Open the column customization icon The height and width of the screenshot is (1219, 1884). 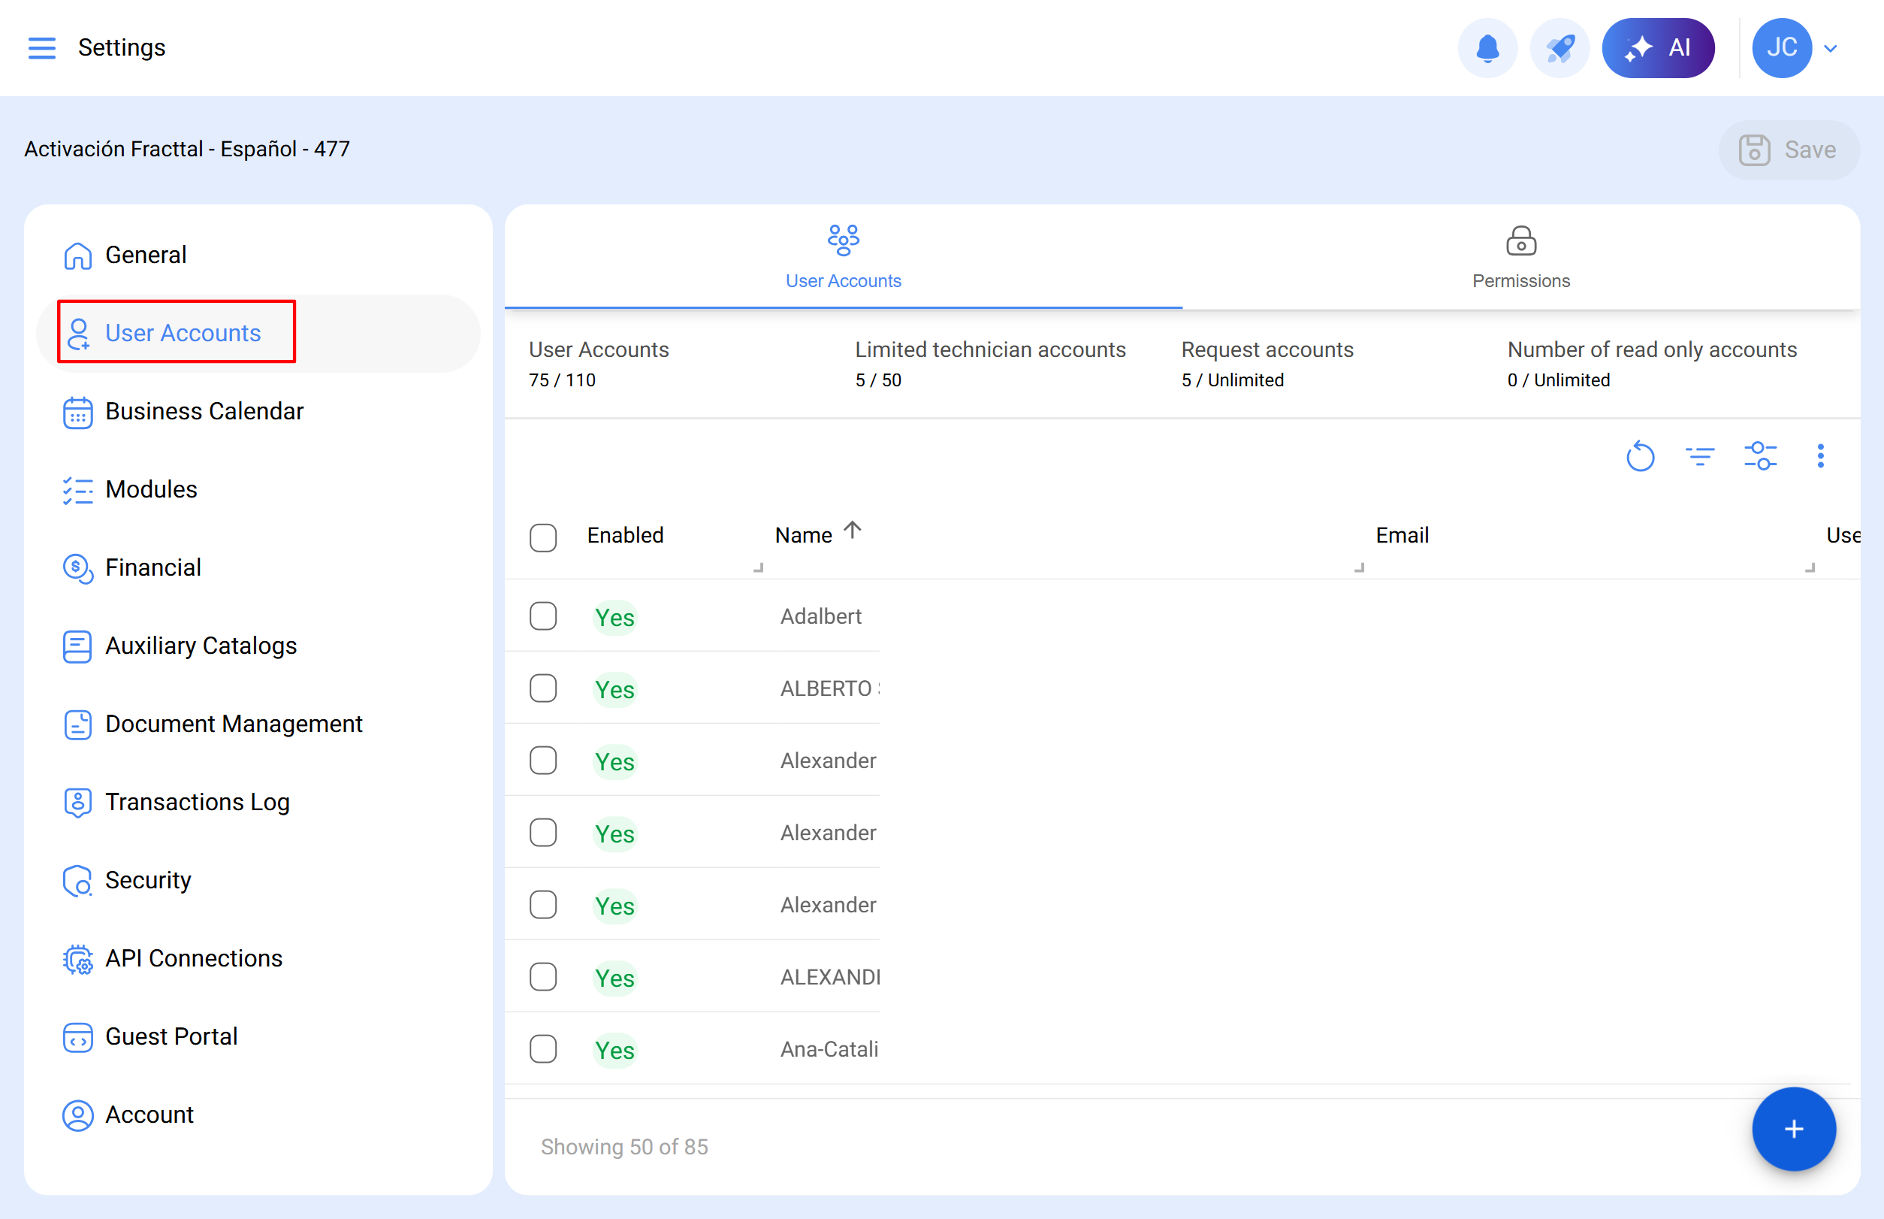pos(1761,456)
